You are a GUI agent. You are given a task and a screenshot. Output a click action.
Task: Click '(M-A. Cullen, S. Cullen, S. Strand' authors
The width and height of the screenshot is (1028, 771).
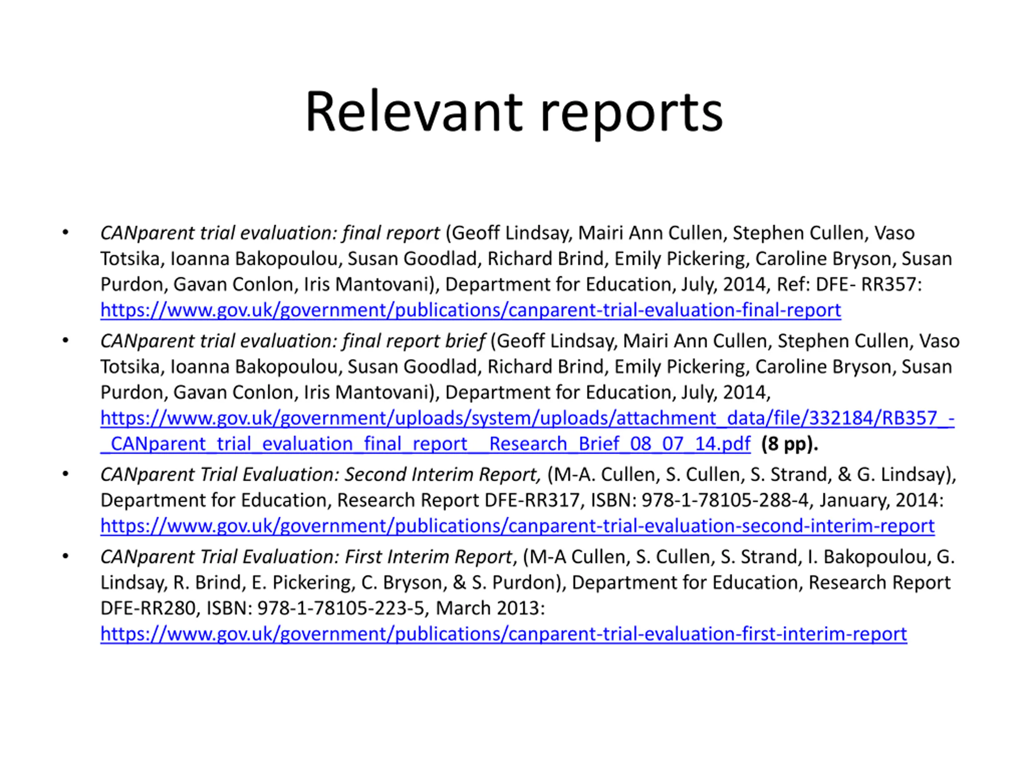tap(689, 475)
